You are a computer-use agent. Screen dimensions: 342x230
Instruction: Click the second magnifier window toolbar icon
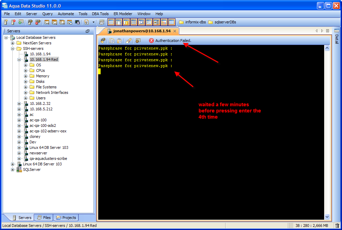coord(54,22)
